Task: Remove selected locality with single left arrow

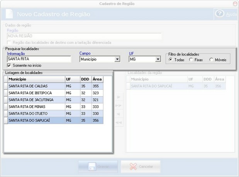Action: 119,114
